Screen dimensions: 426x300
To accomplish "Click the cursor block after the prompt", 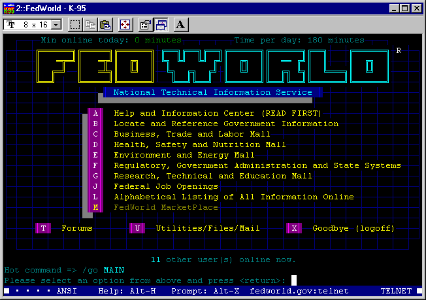I will point(294,280).
